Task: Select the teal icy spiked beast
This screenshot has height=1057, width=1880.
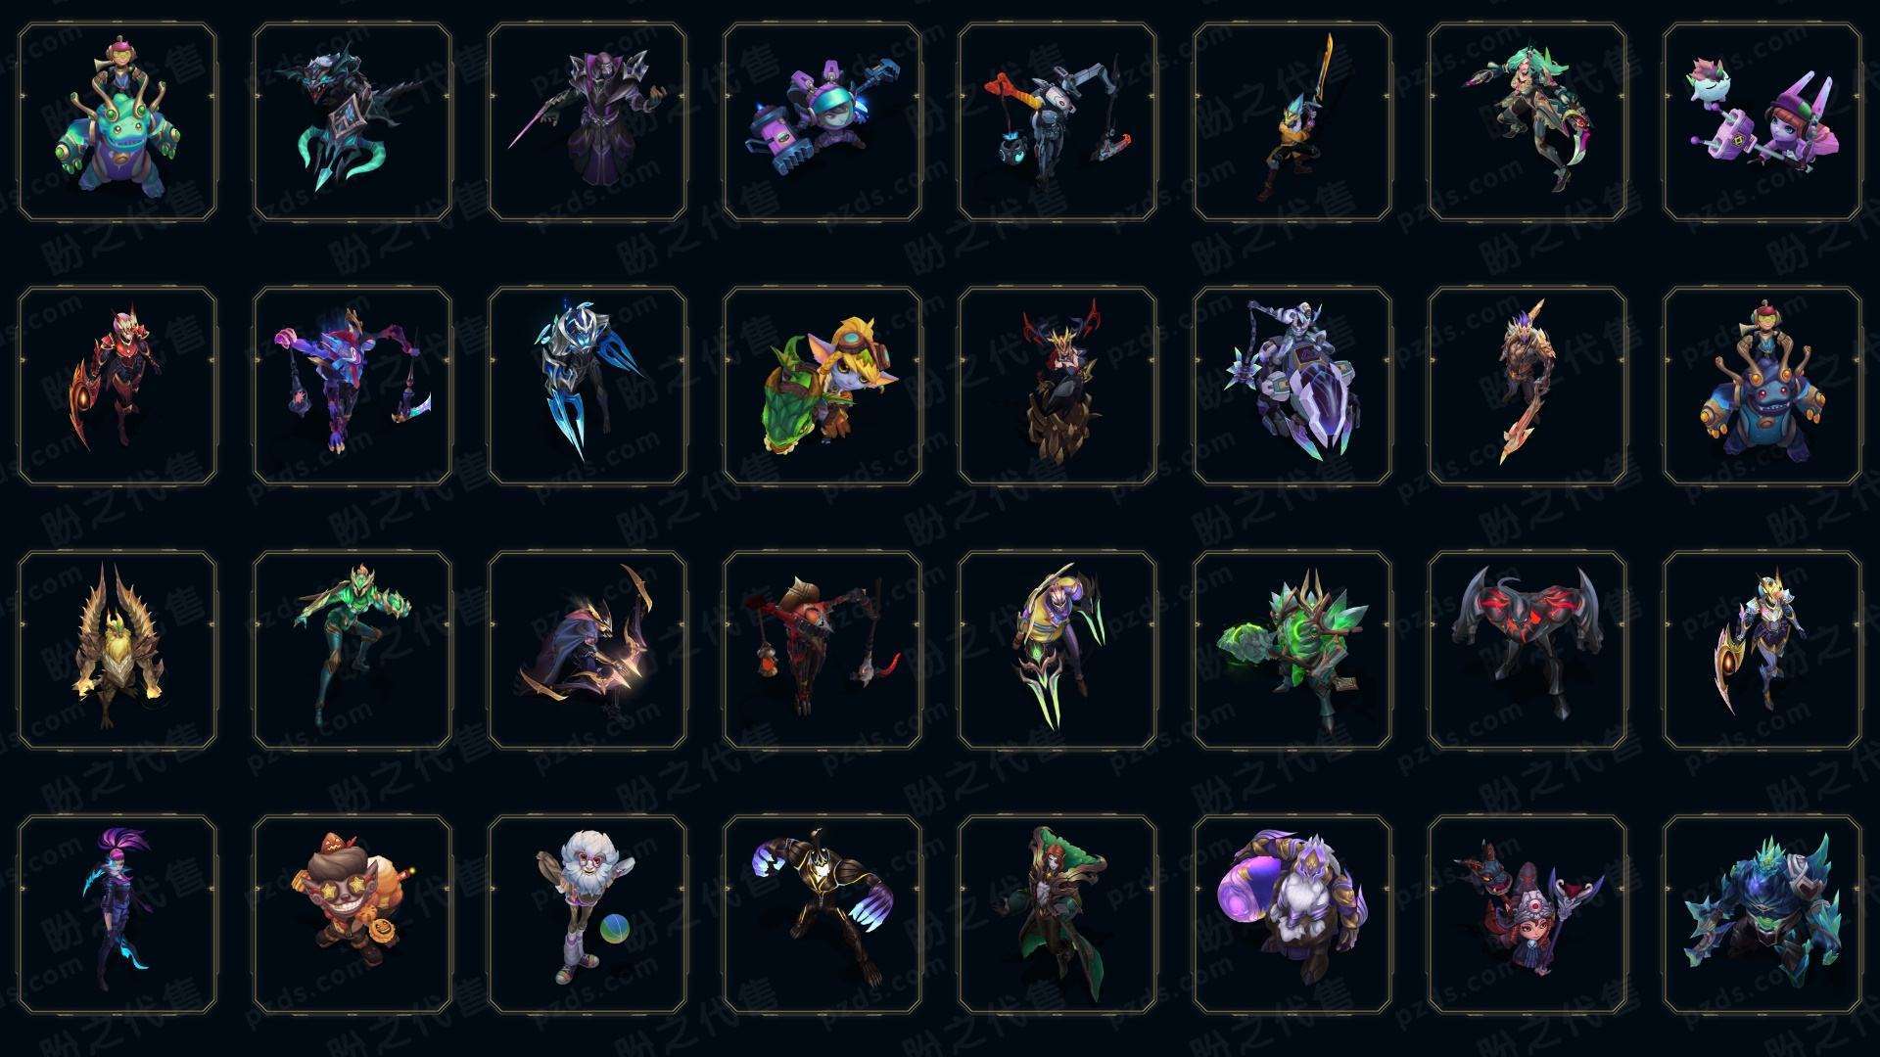Action: (1762, 914)
